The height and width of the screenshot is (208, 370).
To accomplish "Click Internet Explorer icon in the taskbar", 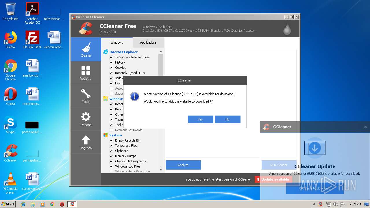I will [23, 204].
